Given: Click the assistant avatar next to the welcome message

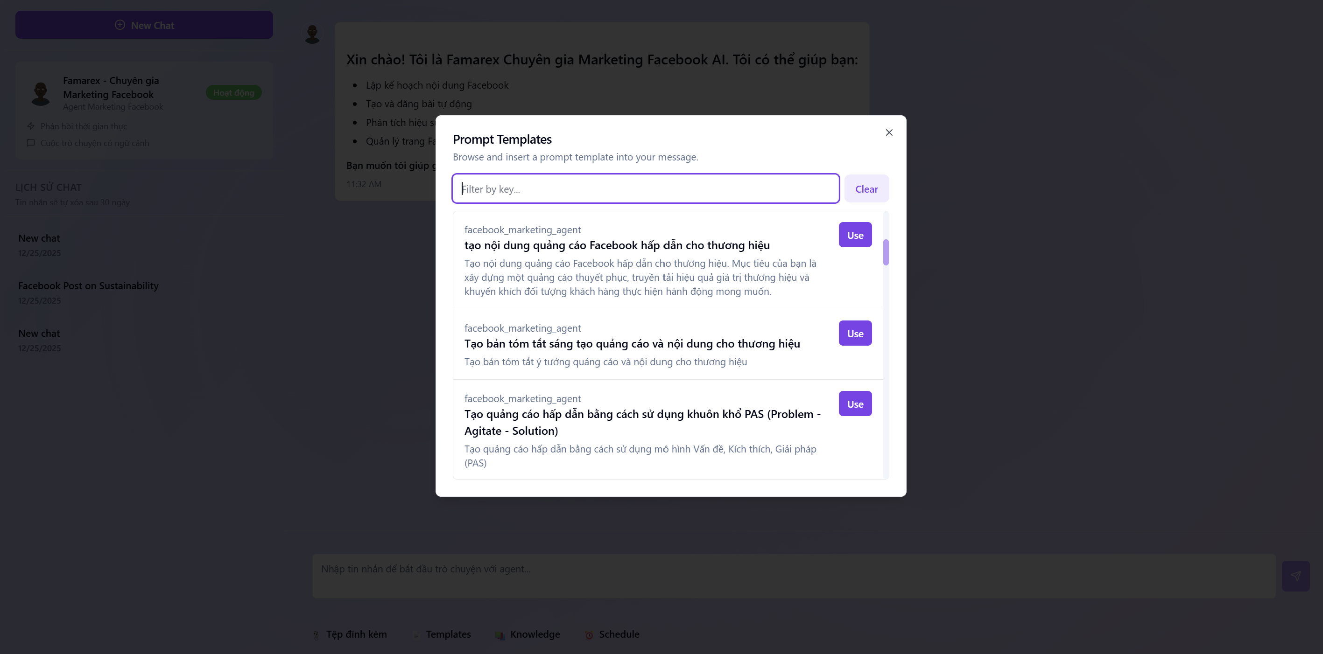Looking at the screenshot, I should tap(312, 35).
